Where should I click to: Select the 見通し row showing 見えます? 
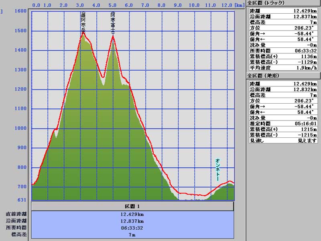pyautogui.click(x=283, y=141)
